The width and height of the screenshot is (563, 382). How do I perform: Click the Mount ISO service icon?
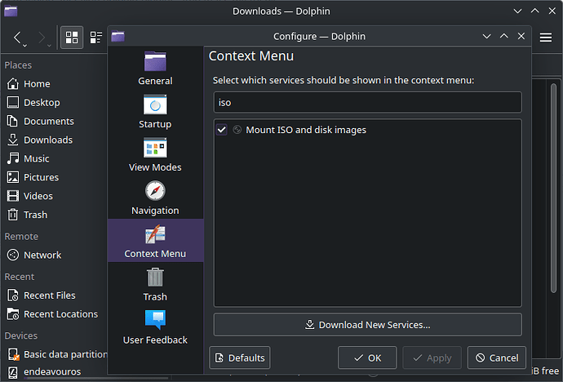click(x=237, y=130)
